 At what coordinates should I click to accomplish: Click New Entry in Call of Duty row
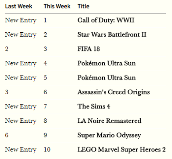[x=21, y=20]
